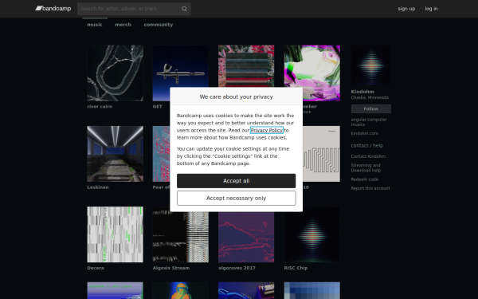Click the Contact Kindohm link

click(x=368, y=156)
